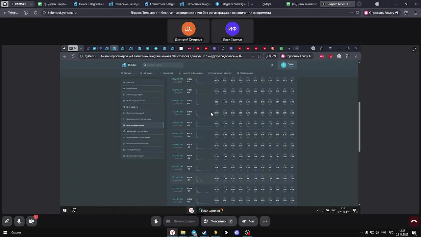The height and width of the screenshot is (237, 421).
Task: Open more meeting options (three dots)
Action: [x=265, y=221]
